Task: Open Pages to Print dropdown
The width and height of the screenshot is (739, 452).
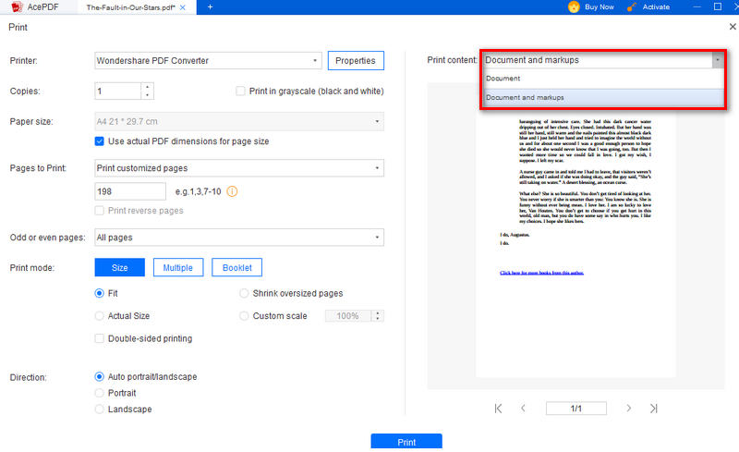Action: tap(239, 168)
